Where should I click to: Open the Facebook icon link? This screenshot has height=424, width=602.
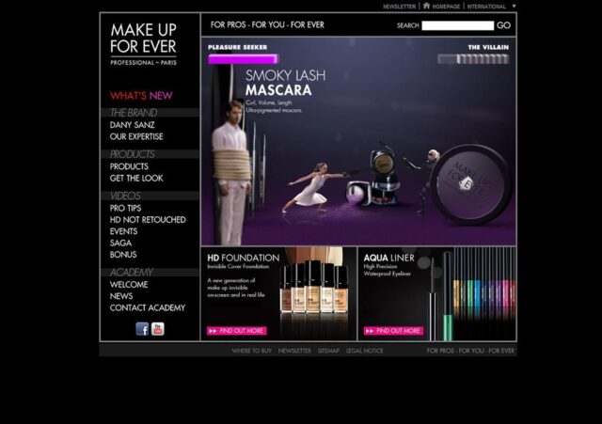tap(142, 329)
